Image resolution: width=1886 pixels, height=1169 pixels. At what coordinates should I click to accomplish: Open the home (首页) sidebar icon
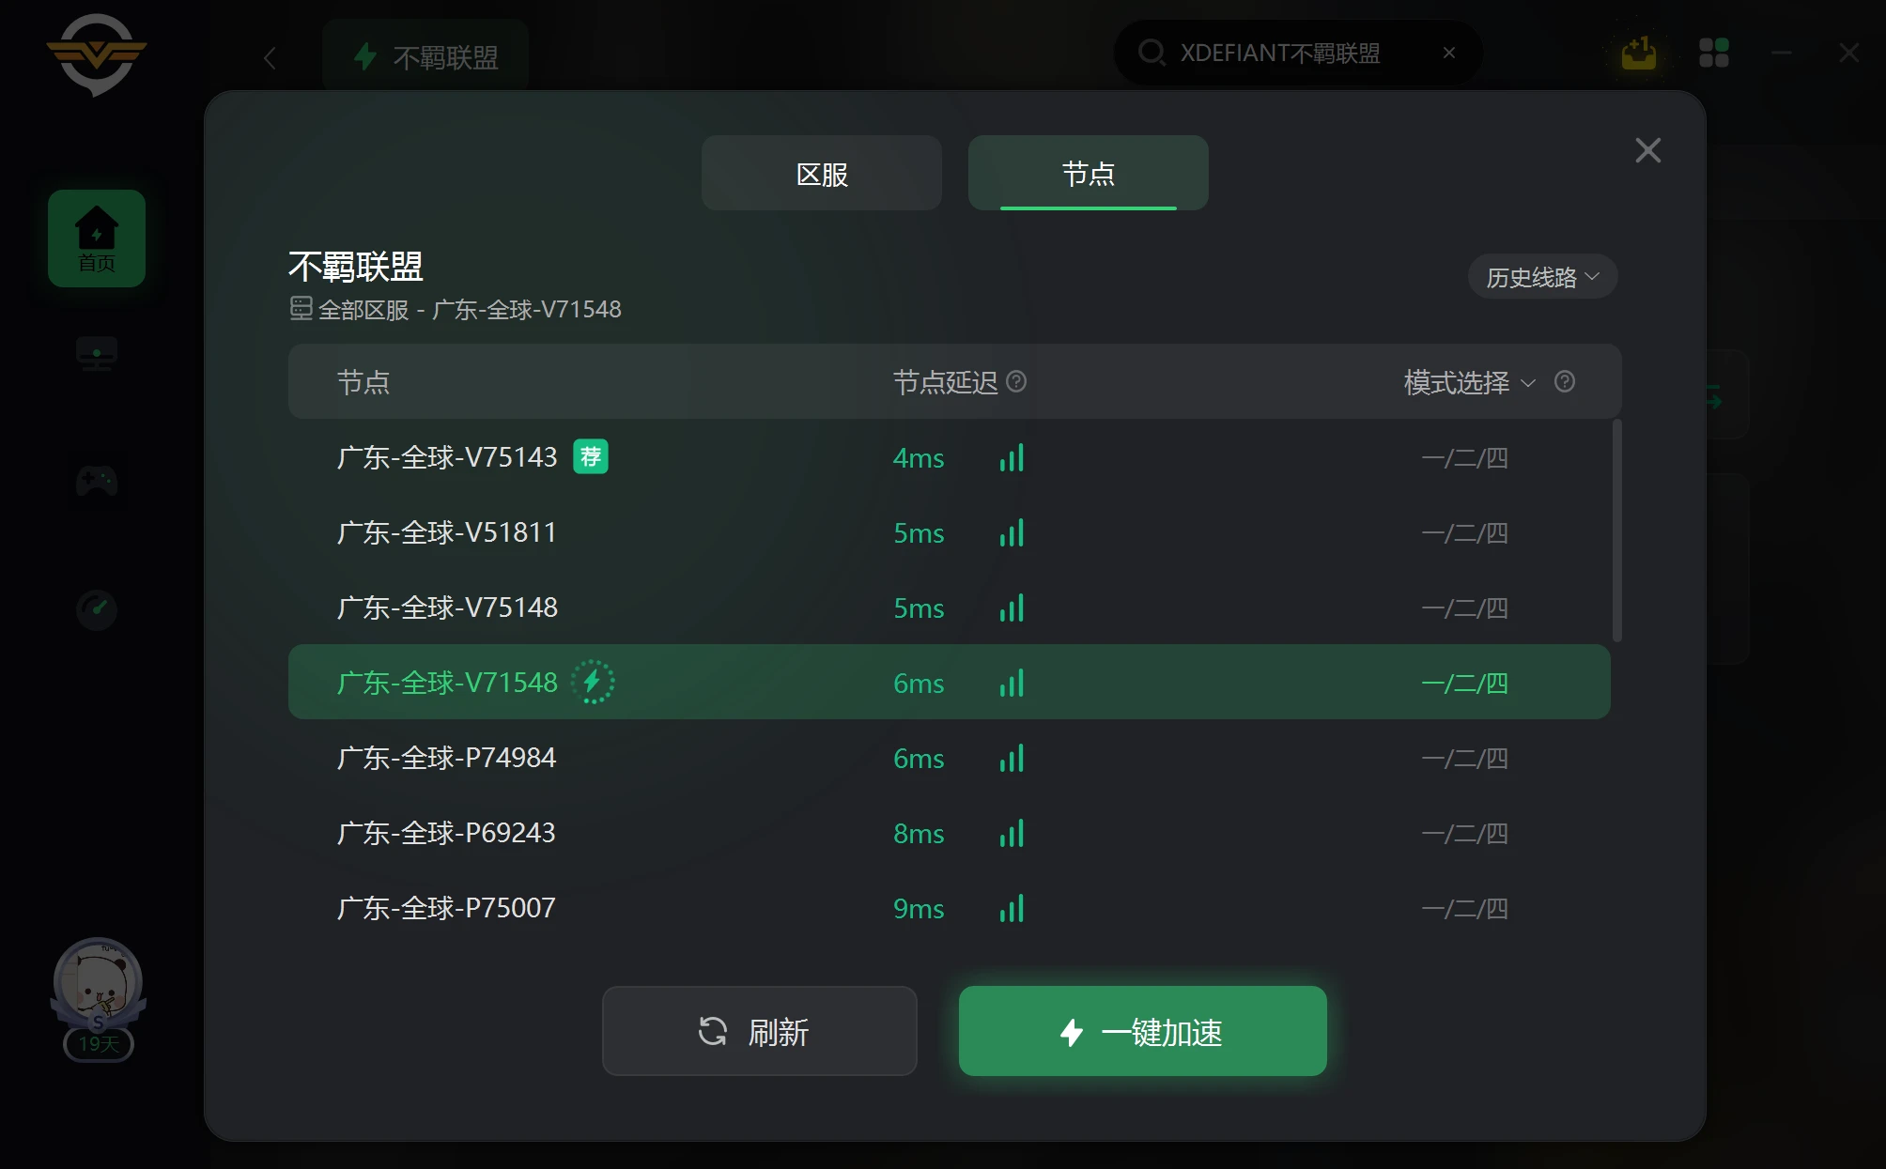click(x=97, y=238)
